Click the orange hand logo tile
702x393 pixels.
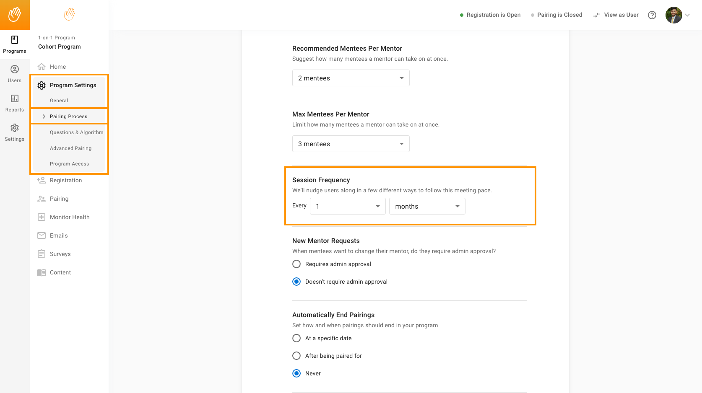tap(15, 15)
